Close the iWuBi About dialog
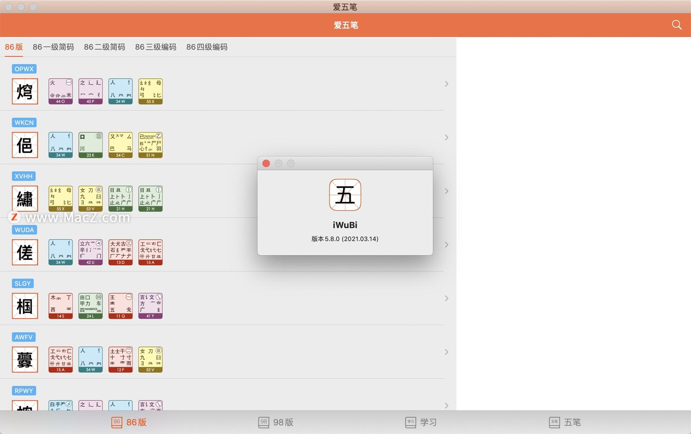The height and width of the screenshot is (434, 691). coord(266,163)
